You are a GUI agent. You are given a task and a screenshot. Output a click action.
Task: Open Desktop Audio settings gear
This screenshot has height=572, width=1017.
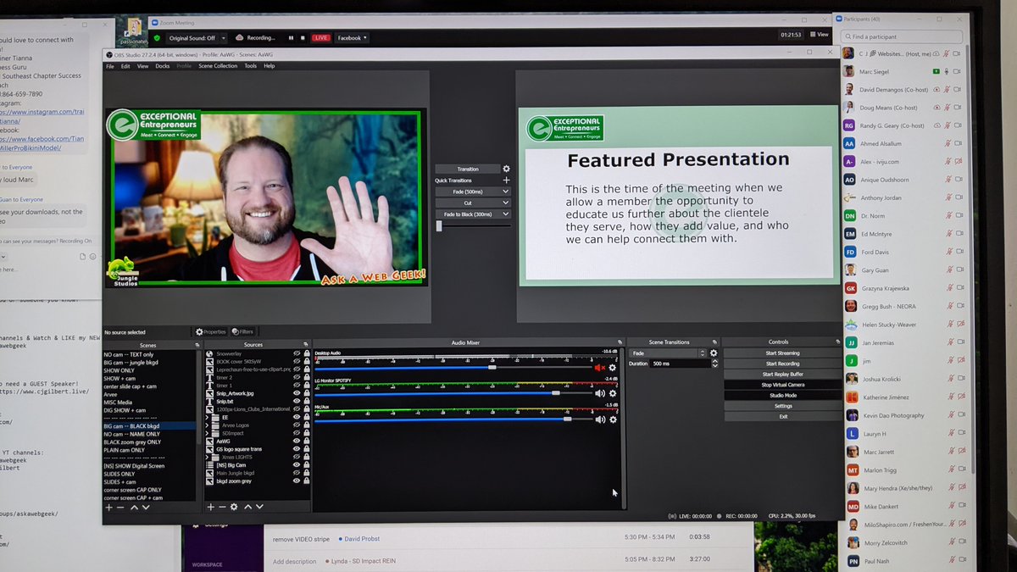point(612,368)
